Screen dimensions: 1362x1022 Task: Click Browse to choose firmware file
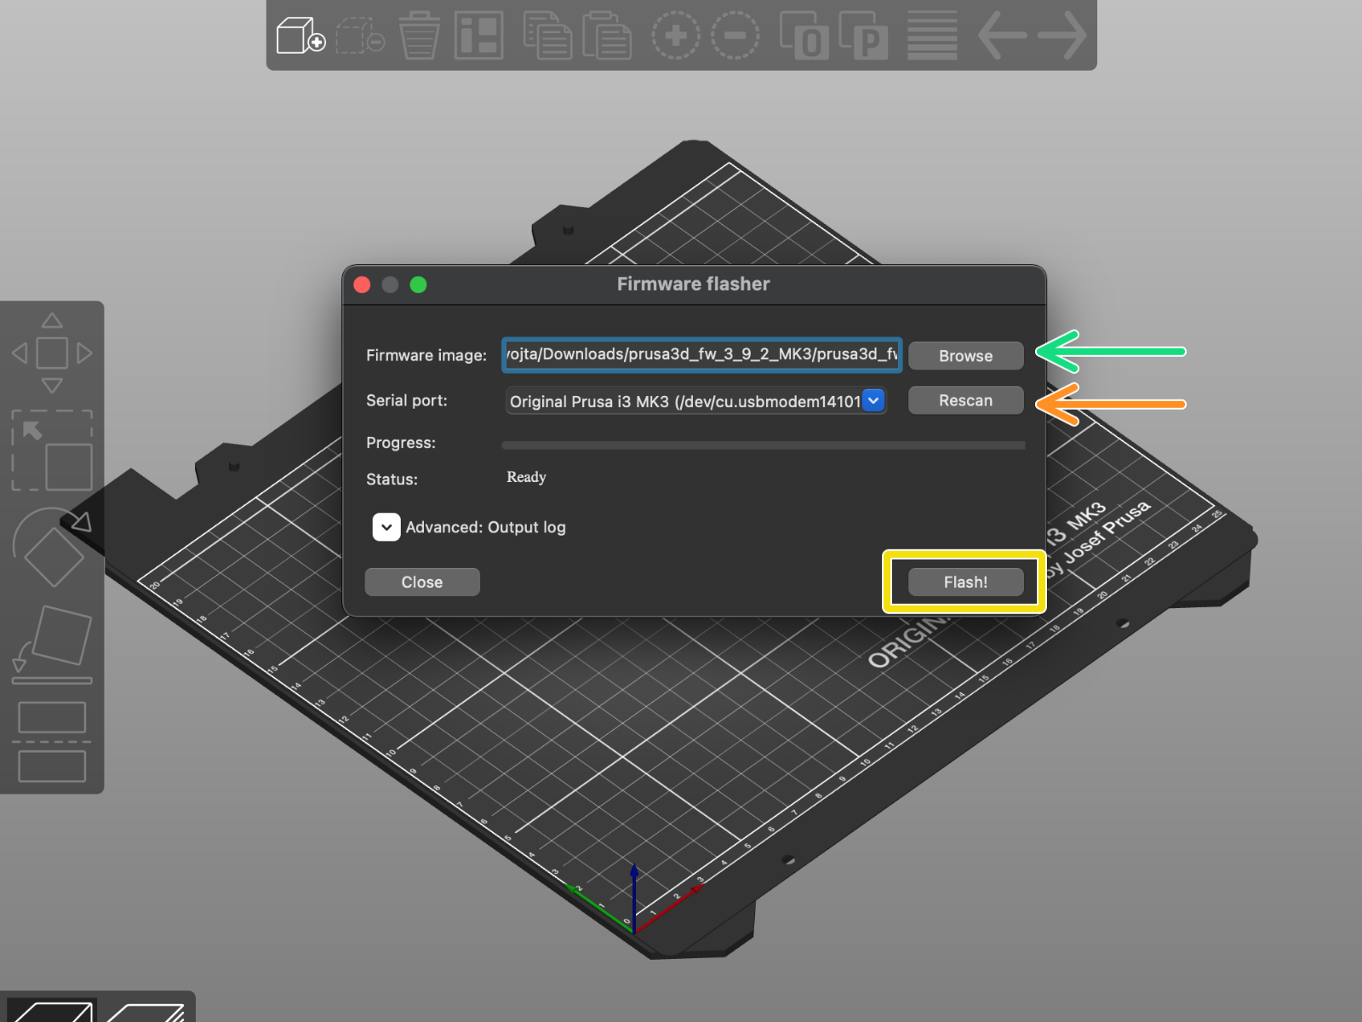point(966,356)
